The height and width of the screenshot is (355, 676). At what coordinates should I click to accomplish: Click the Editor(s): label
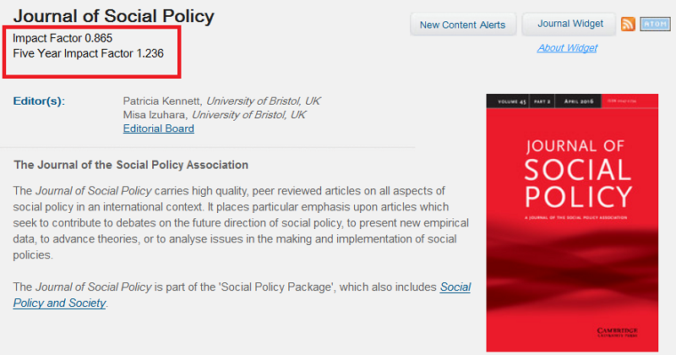point(39,101)
